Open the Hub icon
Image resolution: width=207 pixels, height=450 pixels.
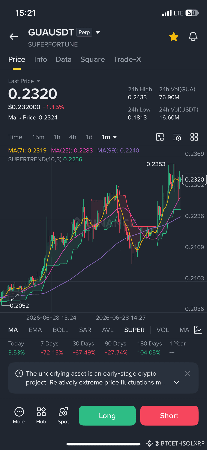[x=41, y=416]
